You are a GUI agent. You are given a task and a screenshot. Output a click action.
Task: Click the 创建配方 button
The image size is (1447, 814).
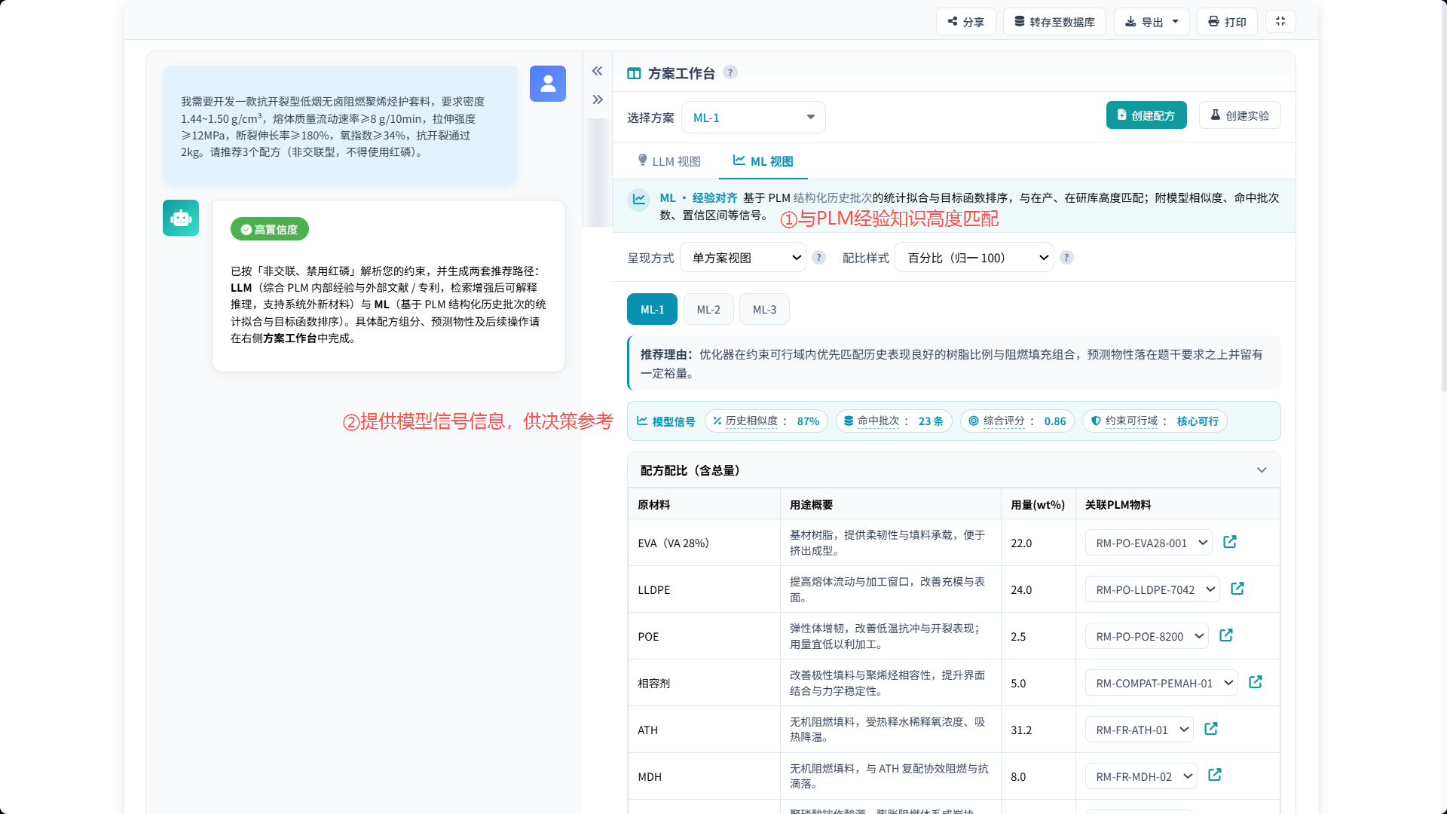click(x=1146, y=115)
